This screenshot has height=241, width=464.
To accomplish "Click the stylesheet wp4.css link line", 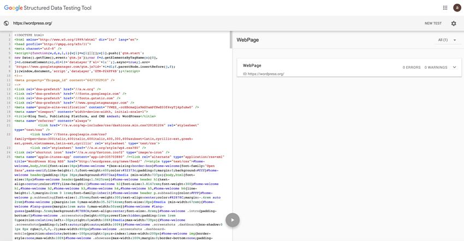I will 88,148.
